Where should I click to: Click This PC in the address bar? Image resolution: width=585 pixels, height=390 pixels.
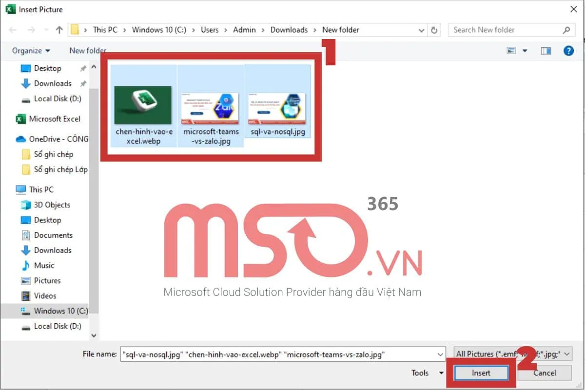[x=105, y=30]
